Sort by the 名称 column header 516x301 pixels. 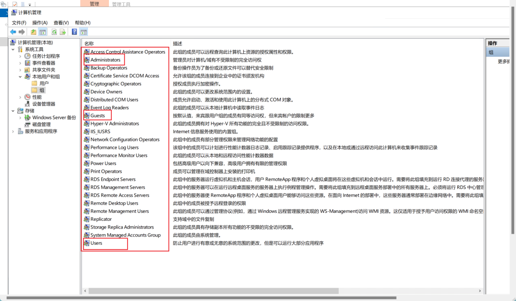(89, 43)
